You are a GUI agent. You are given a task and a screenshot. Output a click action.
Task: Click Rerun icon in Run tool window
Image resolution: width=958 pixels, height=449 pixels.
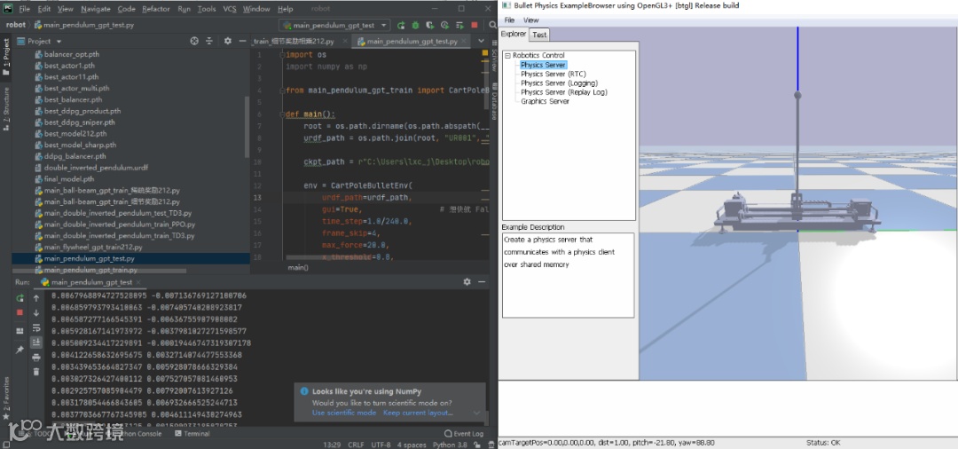20,298
